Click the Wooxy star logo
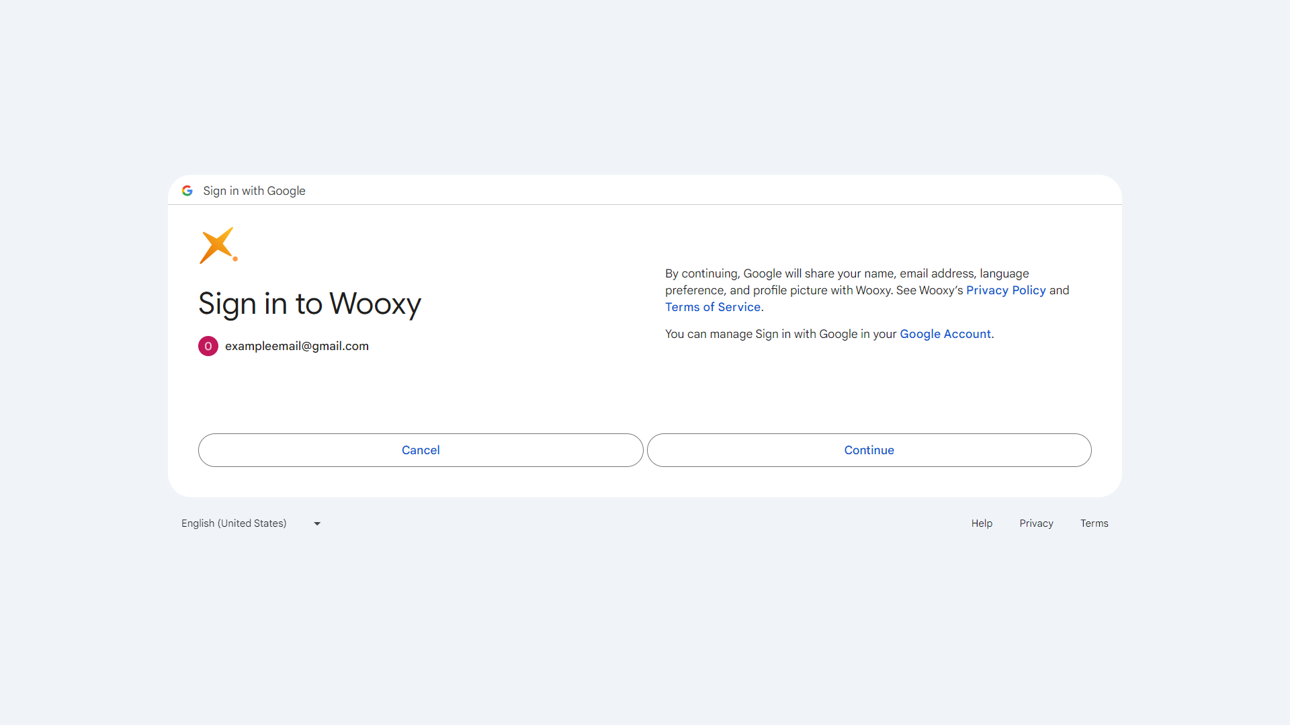Screen dimensions: 1290x725 click(218, 245)
